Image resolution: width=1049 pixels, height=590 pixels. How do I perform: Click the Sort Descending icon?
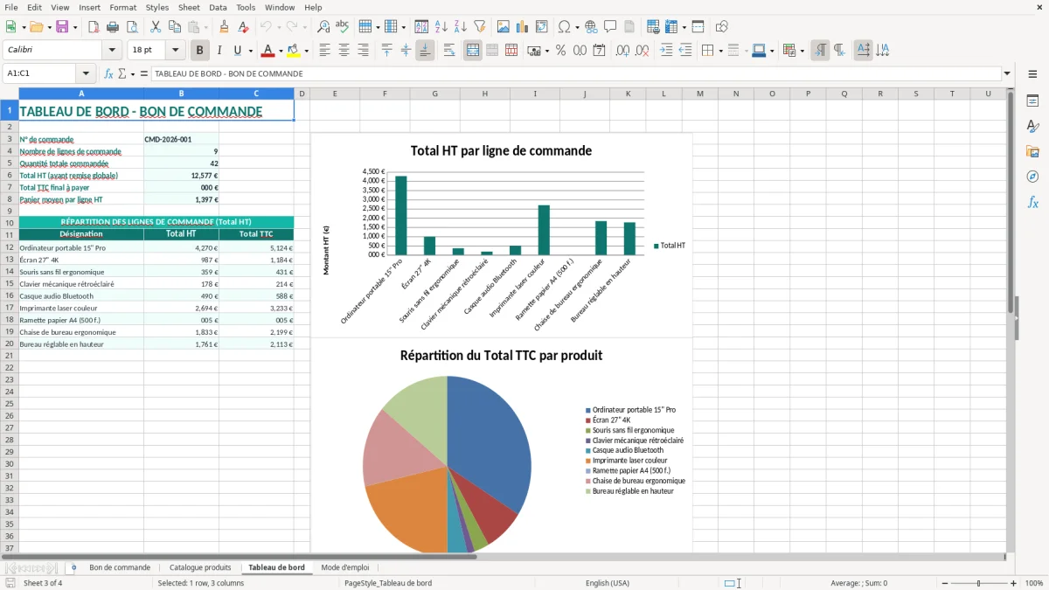(460, 27)
